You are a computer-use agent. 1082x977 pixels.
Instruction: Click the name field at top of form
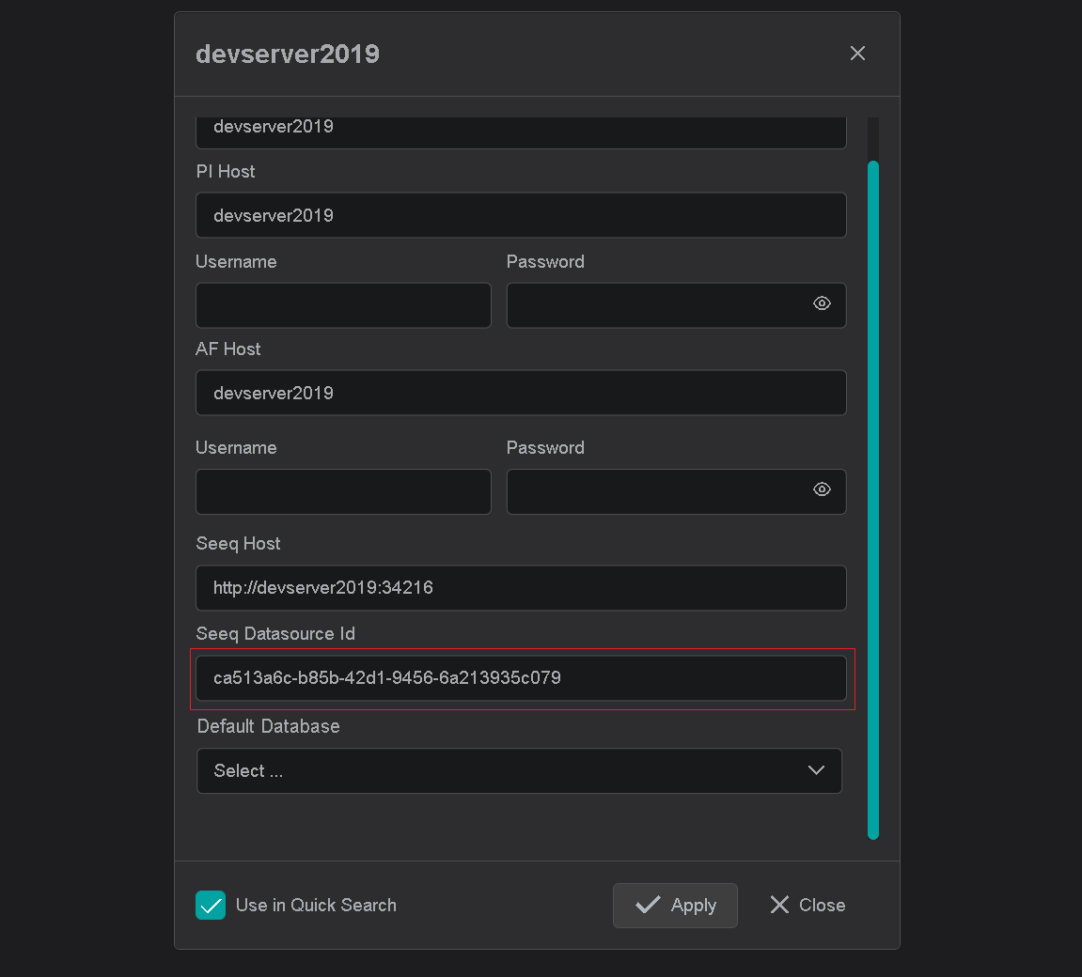pos(521,132)
